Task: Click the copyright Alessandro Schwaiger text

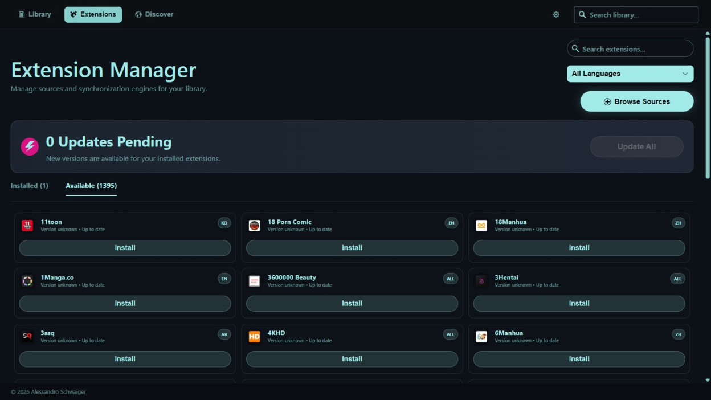Action: click(48, 391)
